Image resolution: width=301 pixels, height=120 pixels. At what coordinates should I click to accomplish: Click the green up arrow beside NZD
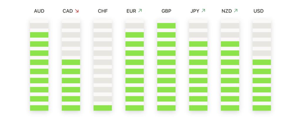(x=236, y=11)
